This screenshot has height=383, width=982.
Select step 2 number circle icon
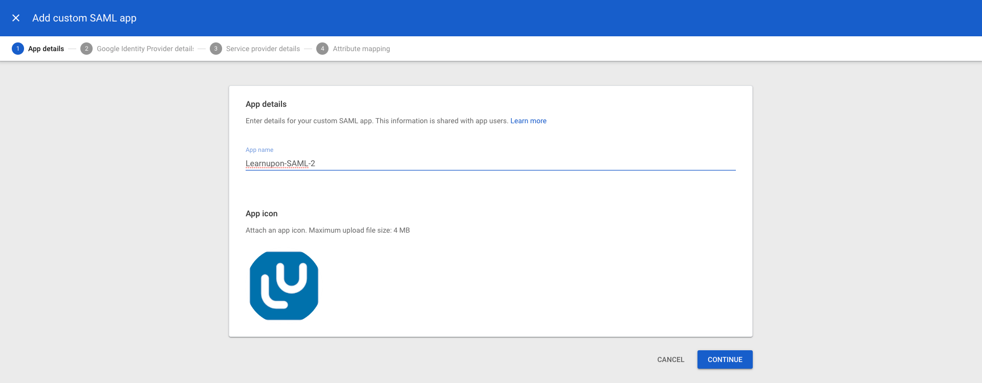tap(86, 49)
